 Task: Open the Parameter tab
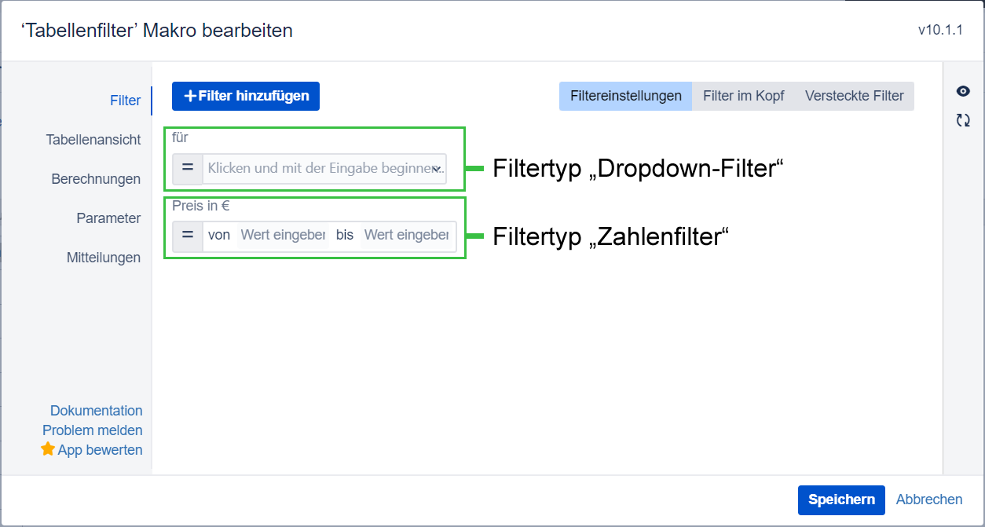coord(108,218)
